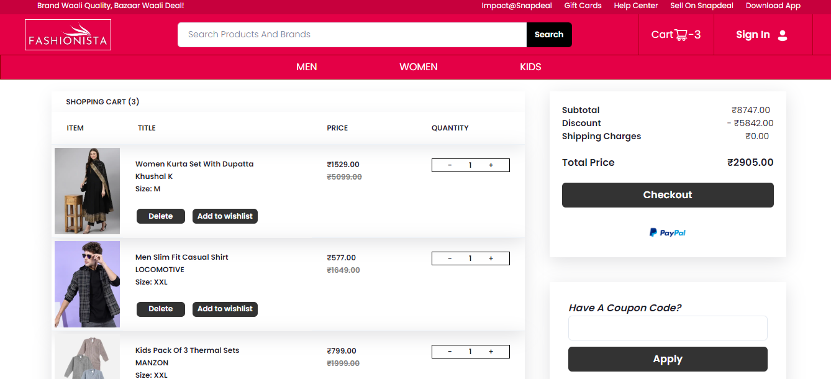Click brand name Khushal K
The height and width of the screenshot is (379, 831).
(154, 176)
